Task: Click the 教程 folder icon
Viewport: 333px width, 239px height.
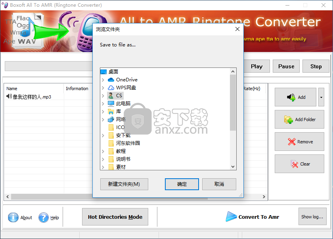Action: point(111,151)
